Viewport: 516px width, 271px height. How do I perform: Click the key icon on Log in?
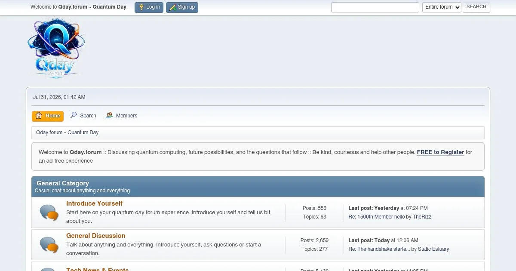point(141,7)
